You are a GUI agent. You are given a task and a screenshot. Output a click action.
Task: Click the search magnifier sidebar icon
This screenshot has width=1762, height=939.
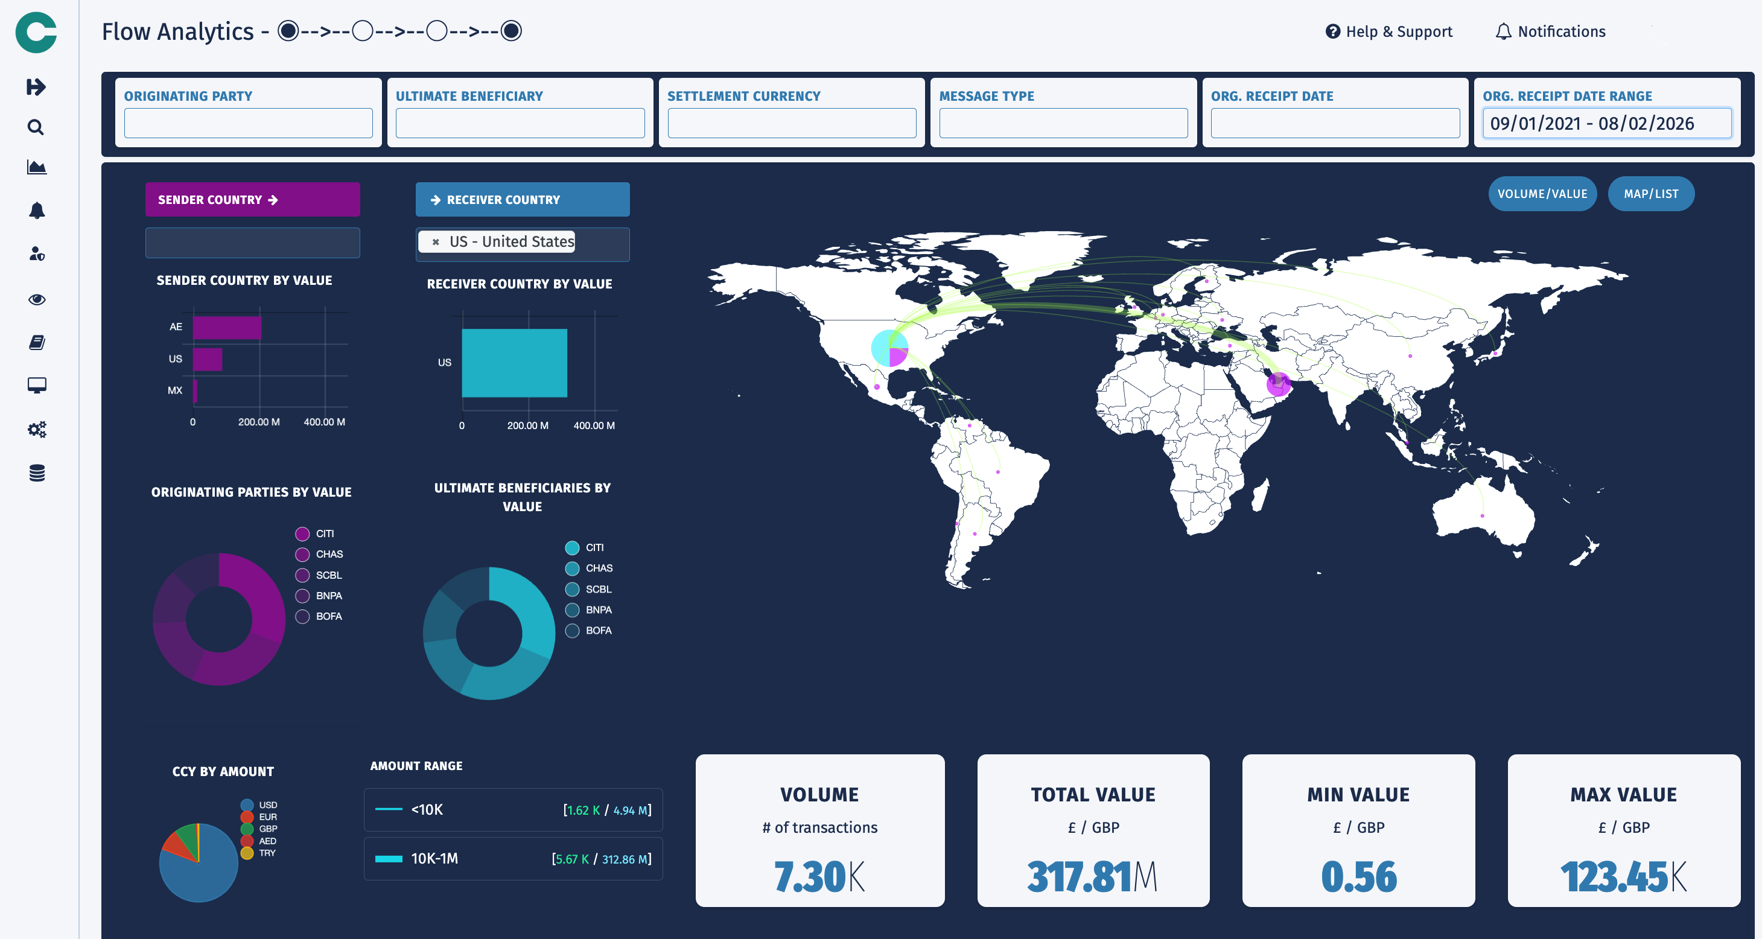tap(36, 127)
